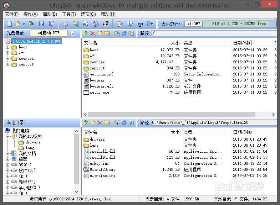280x205 pixels.
Task: Click the gear icon in disc pane toolbar
Action: (x=124, y=33)
